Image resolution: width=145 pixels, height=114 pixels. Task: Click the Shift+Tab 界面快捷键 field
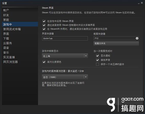(x=65, y=38)
